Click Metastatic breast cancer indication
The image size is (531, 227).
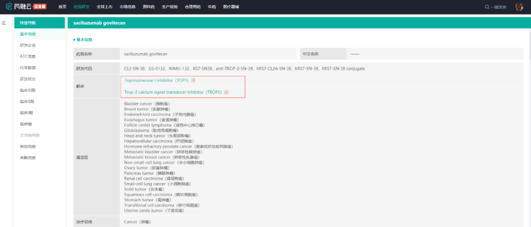[162, 157]
